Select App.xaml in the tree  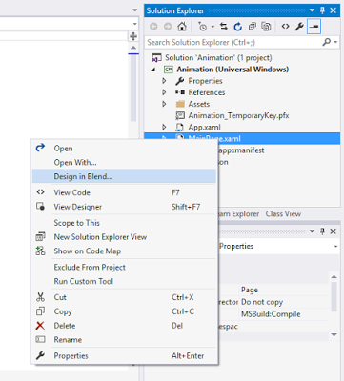click(x=204, y=127)
